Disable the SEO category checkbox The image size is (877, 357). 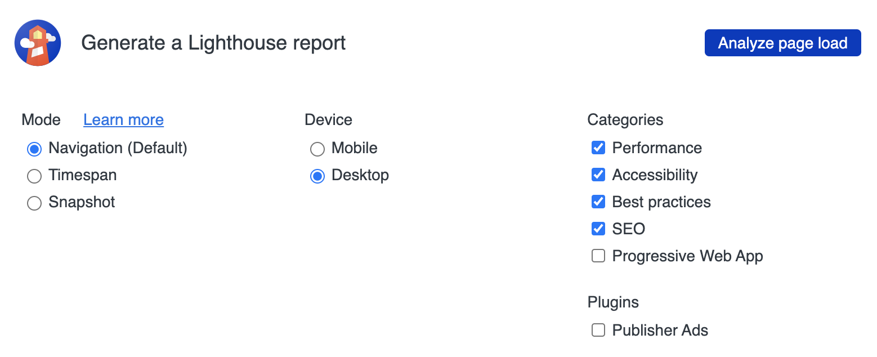coord(598,229)
